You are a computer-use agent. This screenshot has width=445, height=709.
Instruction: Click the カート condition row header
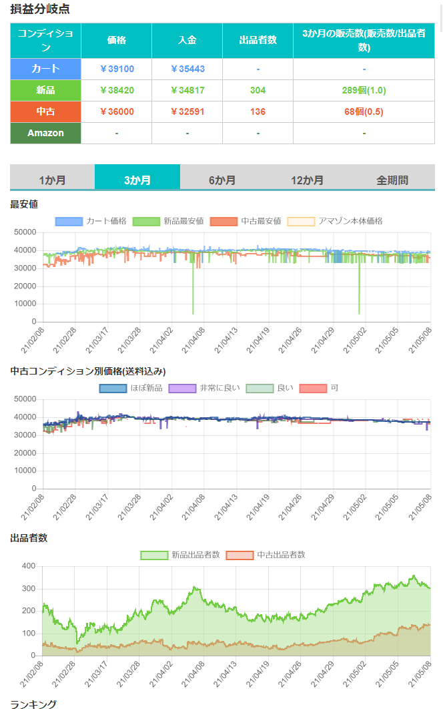45,69
